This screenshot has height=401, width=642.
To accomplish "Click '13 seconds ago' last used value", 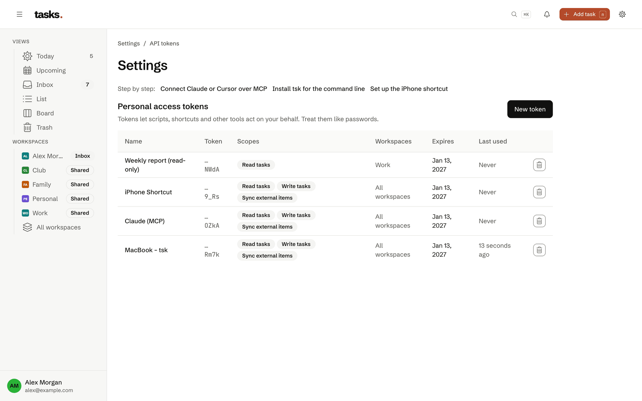I will click(495, 250).
